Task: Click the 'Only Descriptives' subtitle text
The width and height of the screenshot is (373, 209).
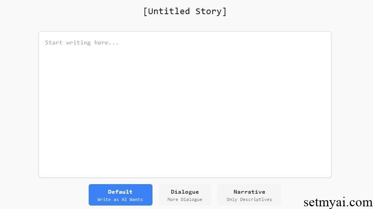Action: (x=249, y=199)
